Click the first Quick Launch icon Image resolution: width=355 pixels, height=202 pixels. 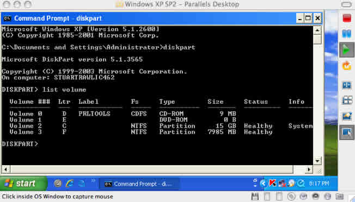[58, 184]
